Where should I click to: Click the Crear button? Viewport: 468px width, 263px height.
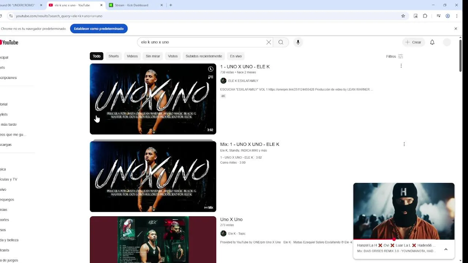click(413, 42)
